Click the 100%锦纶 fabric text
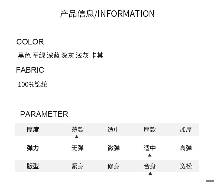 33,84
